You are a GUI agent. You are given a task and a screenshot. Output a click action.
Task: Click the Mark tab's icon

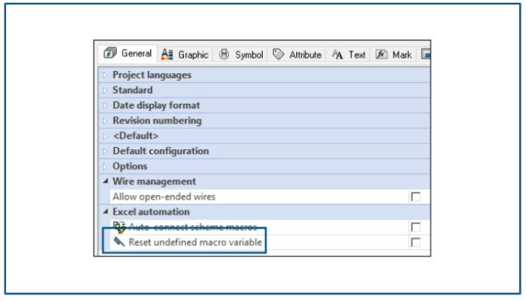[381, 54]
